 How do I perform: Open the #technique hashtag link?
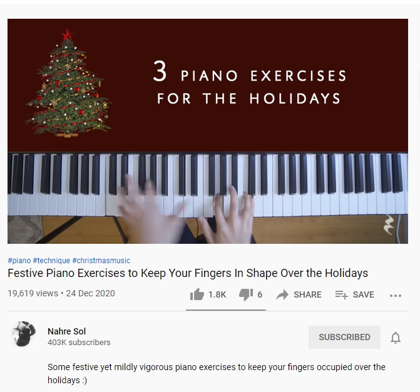(51, 260)
